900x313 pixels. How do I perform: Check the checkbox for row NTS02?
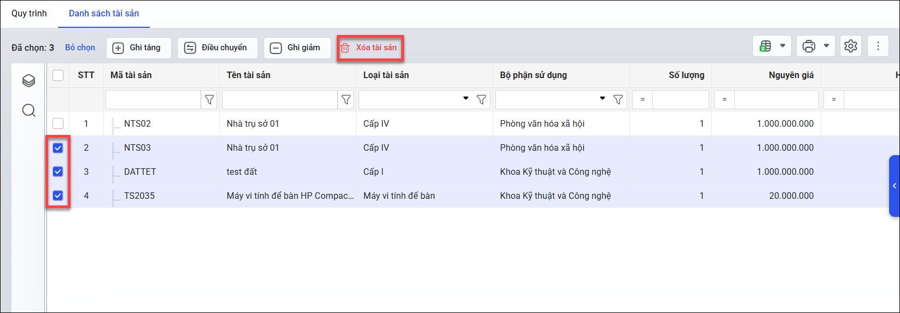(x=58, y=123)
